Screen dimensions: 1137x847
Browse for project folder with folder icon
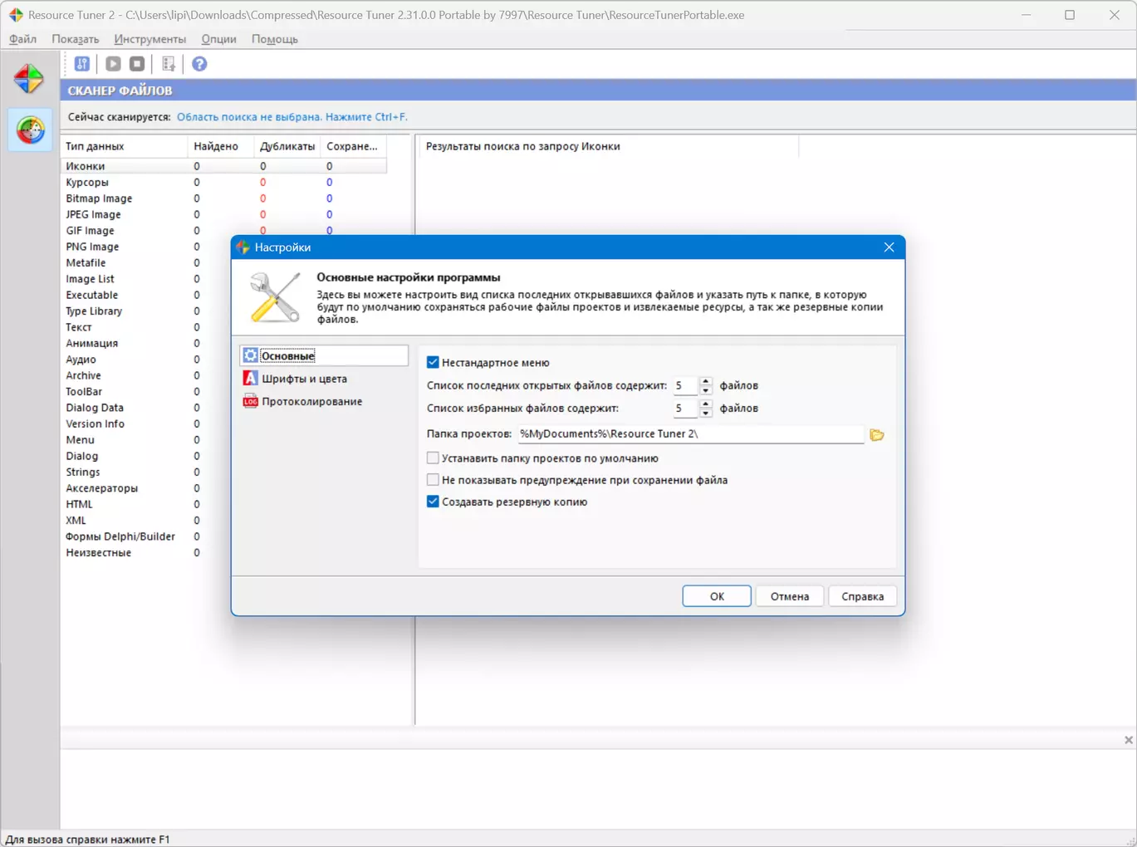pyautogui.click(x=876, y=434)
